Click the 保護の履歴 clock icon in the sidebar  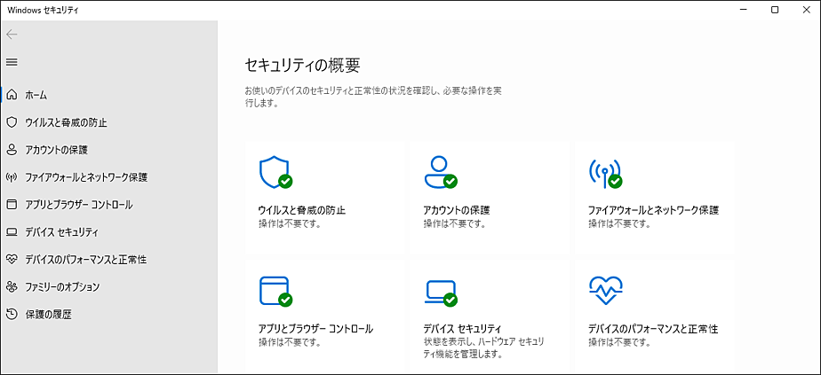coord(12,314)
